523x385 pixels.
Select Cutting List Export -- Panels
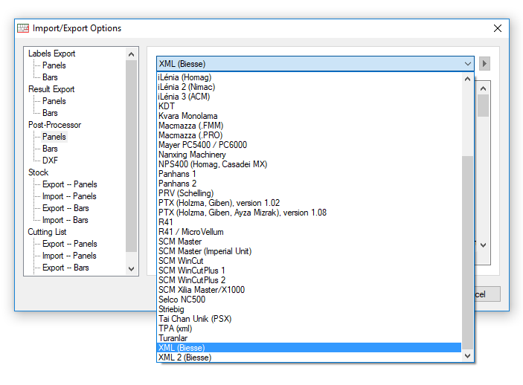coord(70,244)
